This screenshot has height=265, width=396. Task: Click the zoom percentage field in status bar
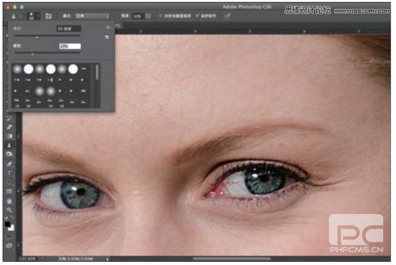coord(27,259)
